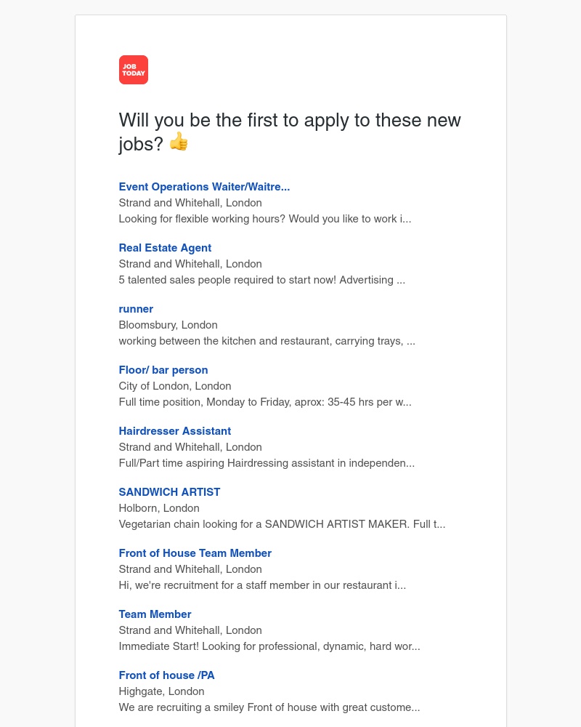Open the Hairdresser Assistant job listing
The image size is (581, 727).
175,431
